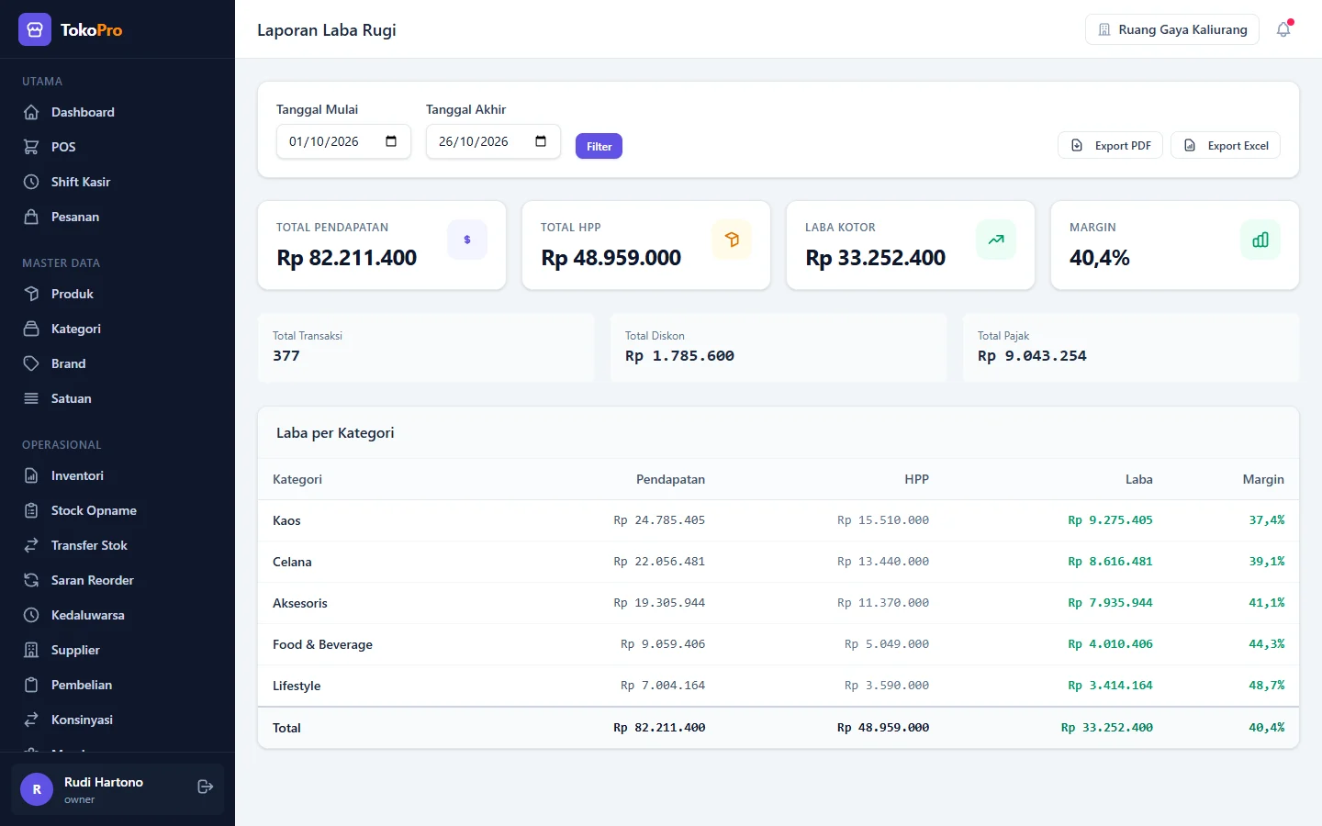
Task: Click Food & Beverage category name
Action: (x=322, y=644)
